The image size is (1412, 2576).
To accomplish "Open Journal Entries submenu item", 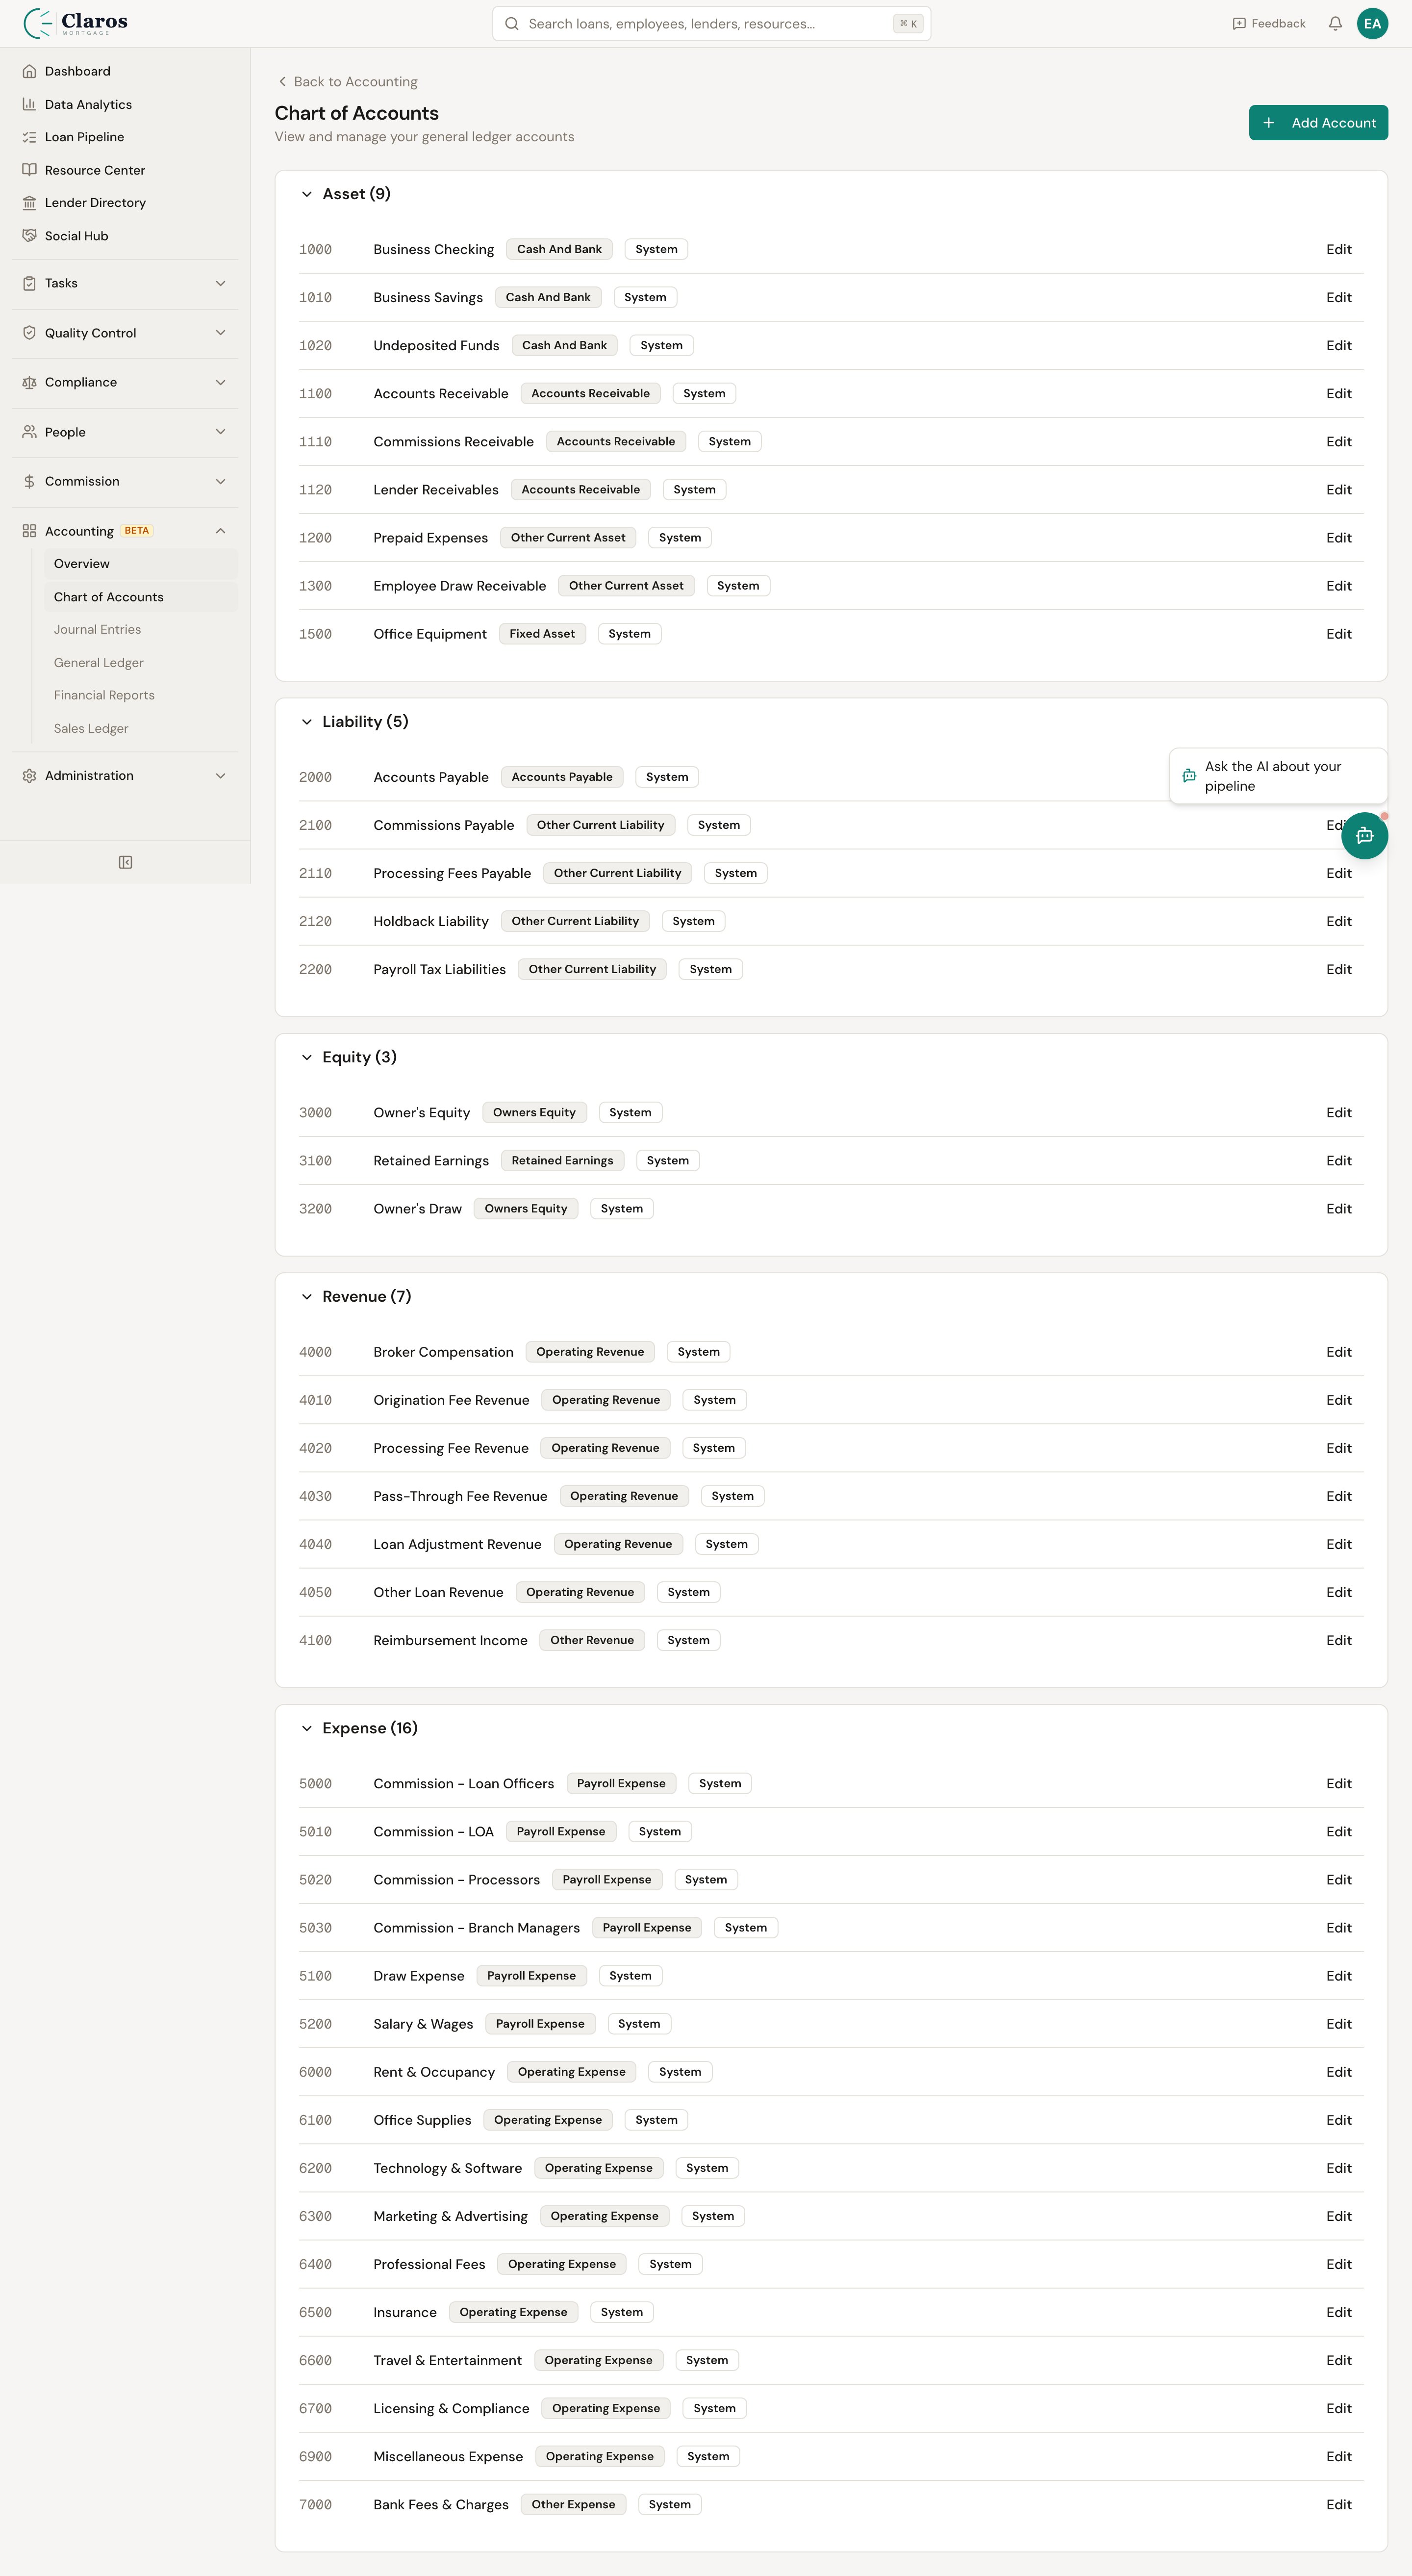I will (140, 630).
